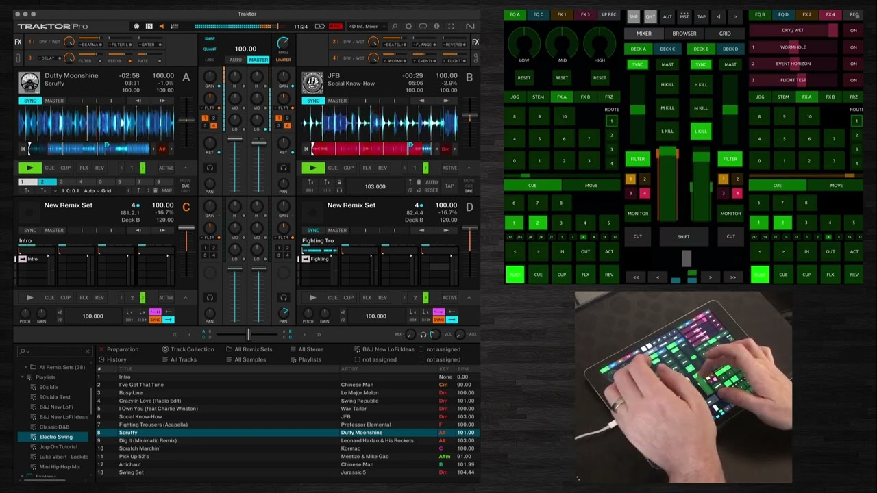Click the magenta loop icon on deck C

pos(155,312)
